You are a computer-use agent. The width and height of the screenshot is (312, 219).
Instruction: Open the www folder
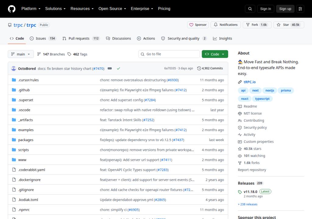(22, 160)
